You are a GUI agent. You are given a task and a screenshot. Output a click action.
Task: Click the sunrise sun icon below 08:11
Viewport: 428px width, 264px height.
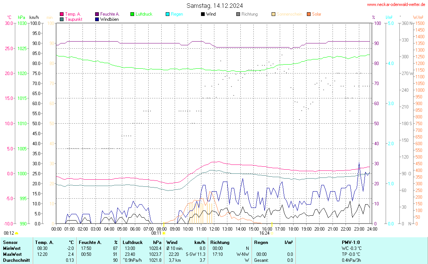pos(163,233)
